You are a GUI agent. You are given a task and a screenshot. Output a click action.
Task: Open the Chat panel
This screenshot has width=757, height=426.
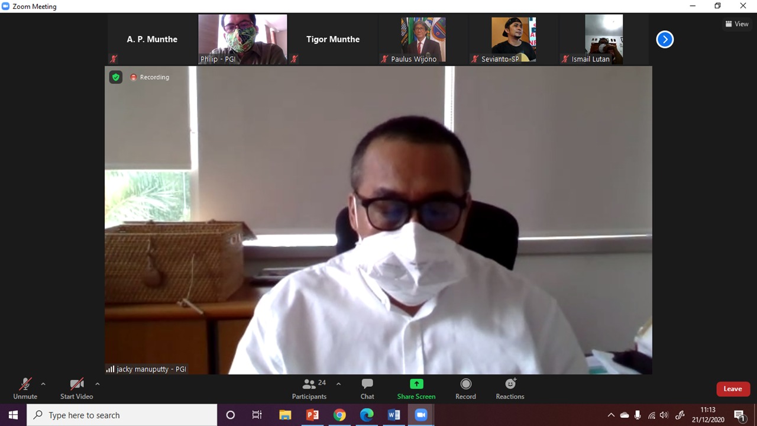(x=367, y=389)
